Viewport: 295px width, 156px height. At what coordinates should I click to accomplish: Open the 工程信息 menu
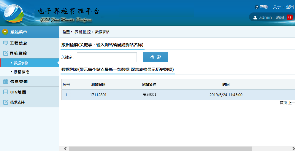[x=19, y=43]
